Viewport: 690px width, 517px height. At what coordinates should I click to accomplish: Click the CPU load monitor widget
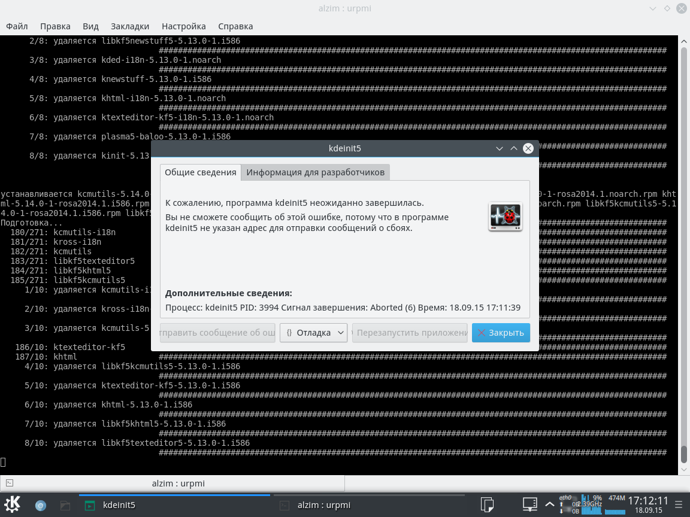coord(592,504)
